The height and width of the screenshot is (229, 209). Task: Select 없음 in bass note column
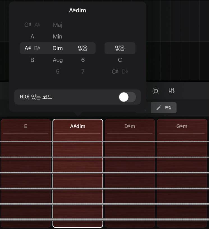(120, 48)
